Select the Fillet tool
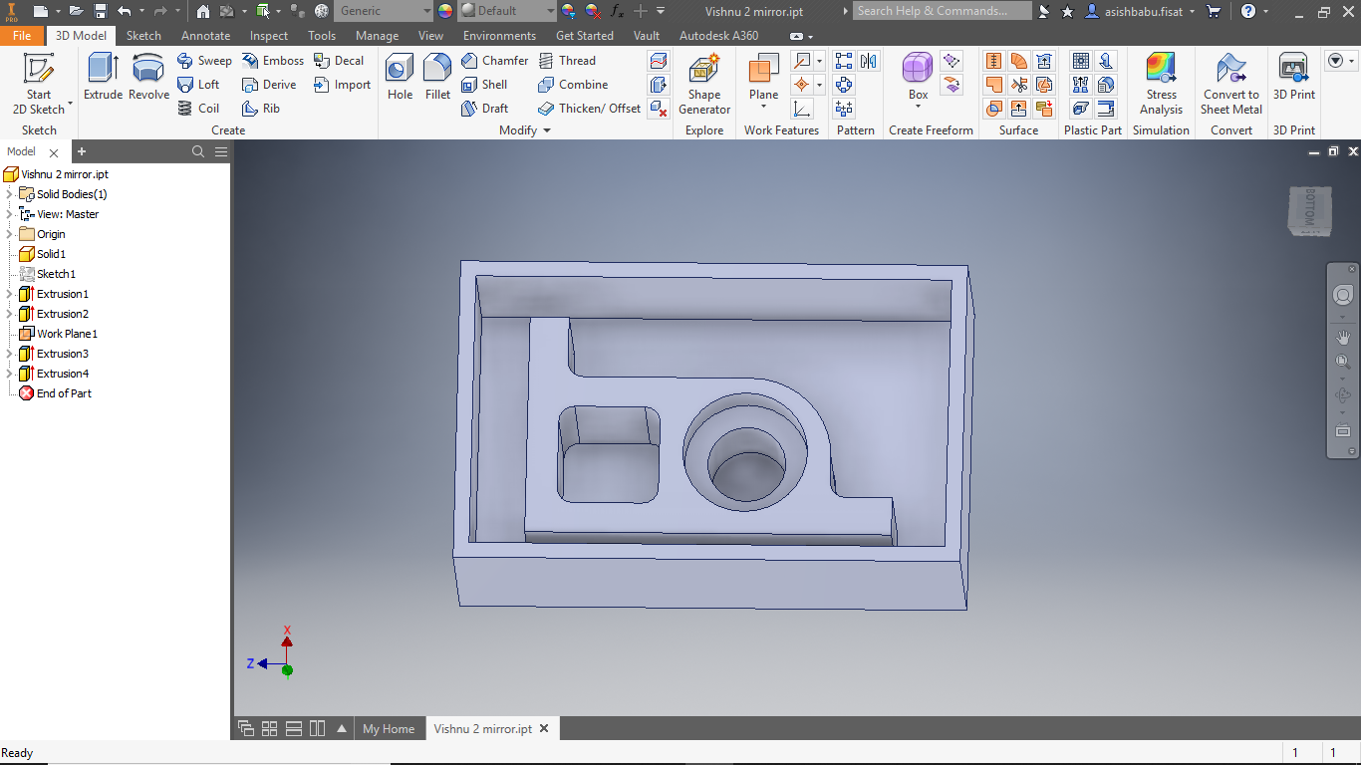Image resolution: width=1361 pixels, height=765 pixels. [437, 78]
